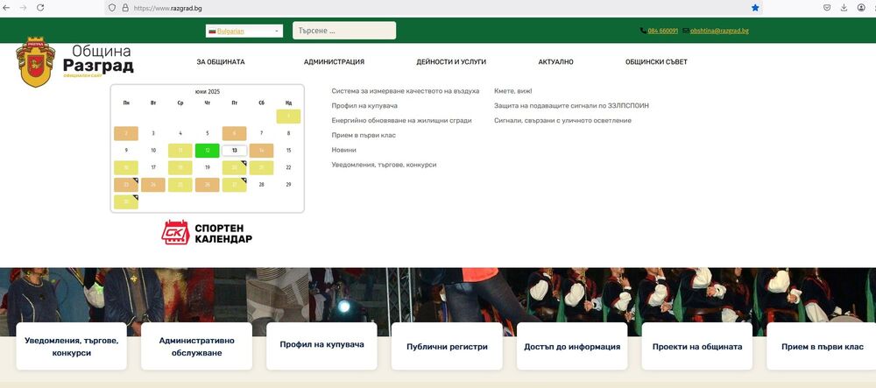
Task: Open the browser downloads icon
Action: (844, 7)
